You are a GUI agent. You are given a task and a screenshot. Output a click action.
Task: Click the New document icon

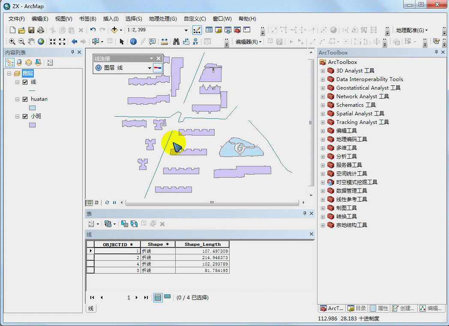12,30
